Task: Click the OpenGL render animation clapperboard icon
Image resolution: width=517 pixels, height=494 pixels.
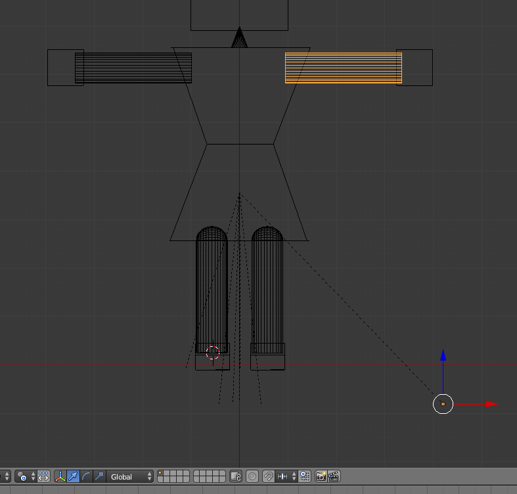Action: 334,476
